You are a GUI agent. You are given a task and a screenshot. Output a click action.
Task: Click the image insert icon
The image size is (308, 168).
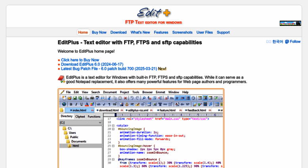coord(121,104)
